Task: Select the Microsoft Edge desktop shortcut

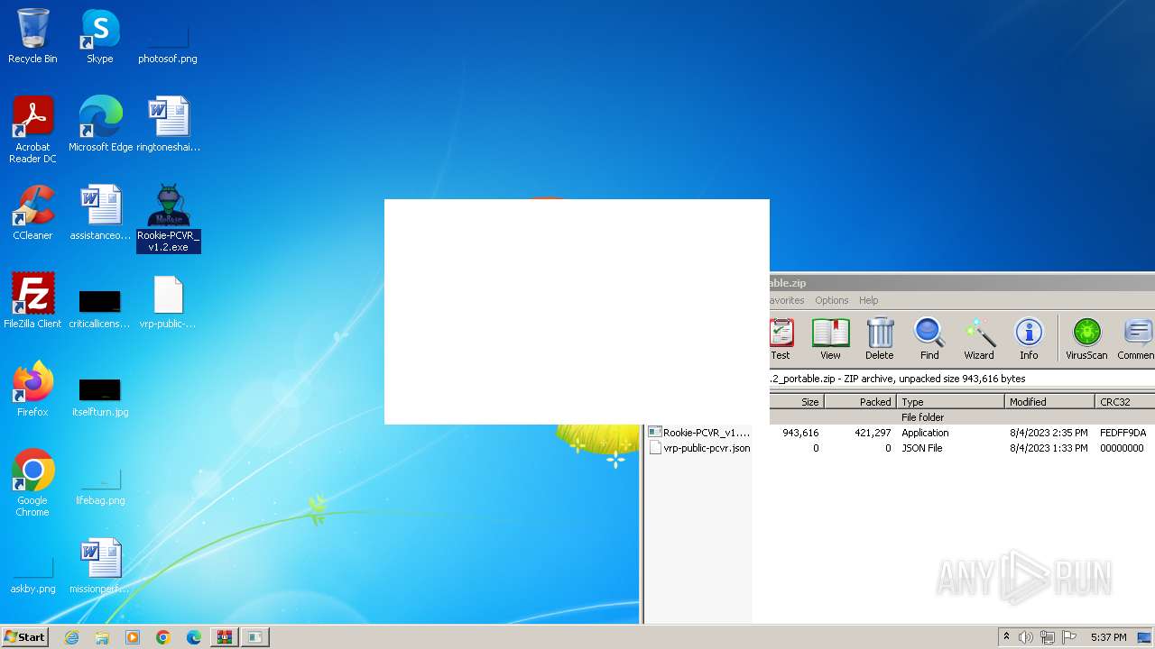Action: 100,124
